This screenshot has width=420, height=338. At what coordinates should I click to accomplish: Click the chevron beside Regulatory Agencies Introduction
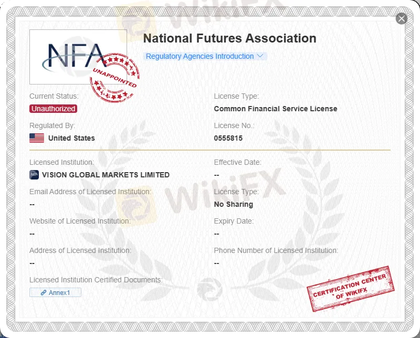260,56
